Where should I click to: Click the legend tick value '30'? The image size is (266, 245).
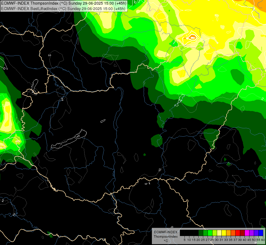click(x=217, y=240)
